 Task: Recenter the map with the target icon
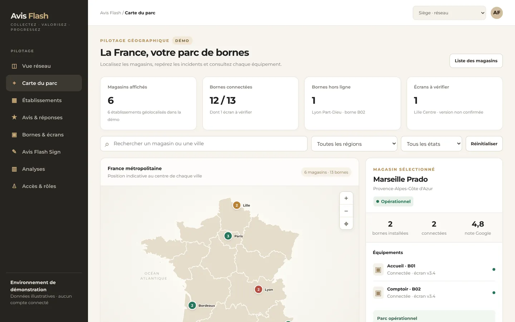(x=346, y=224)
